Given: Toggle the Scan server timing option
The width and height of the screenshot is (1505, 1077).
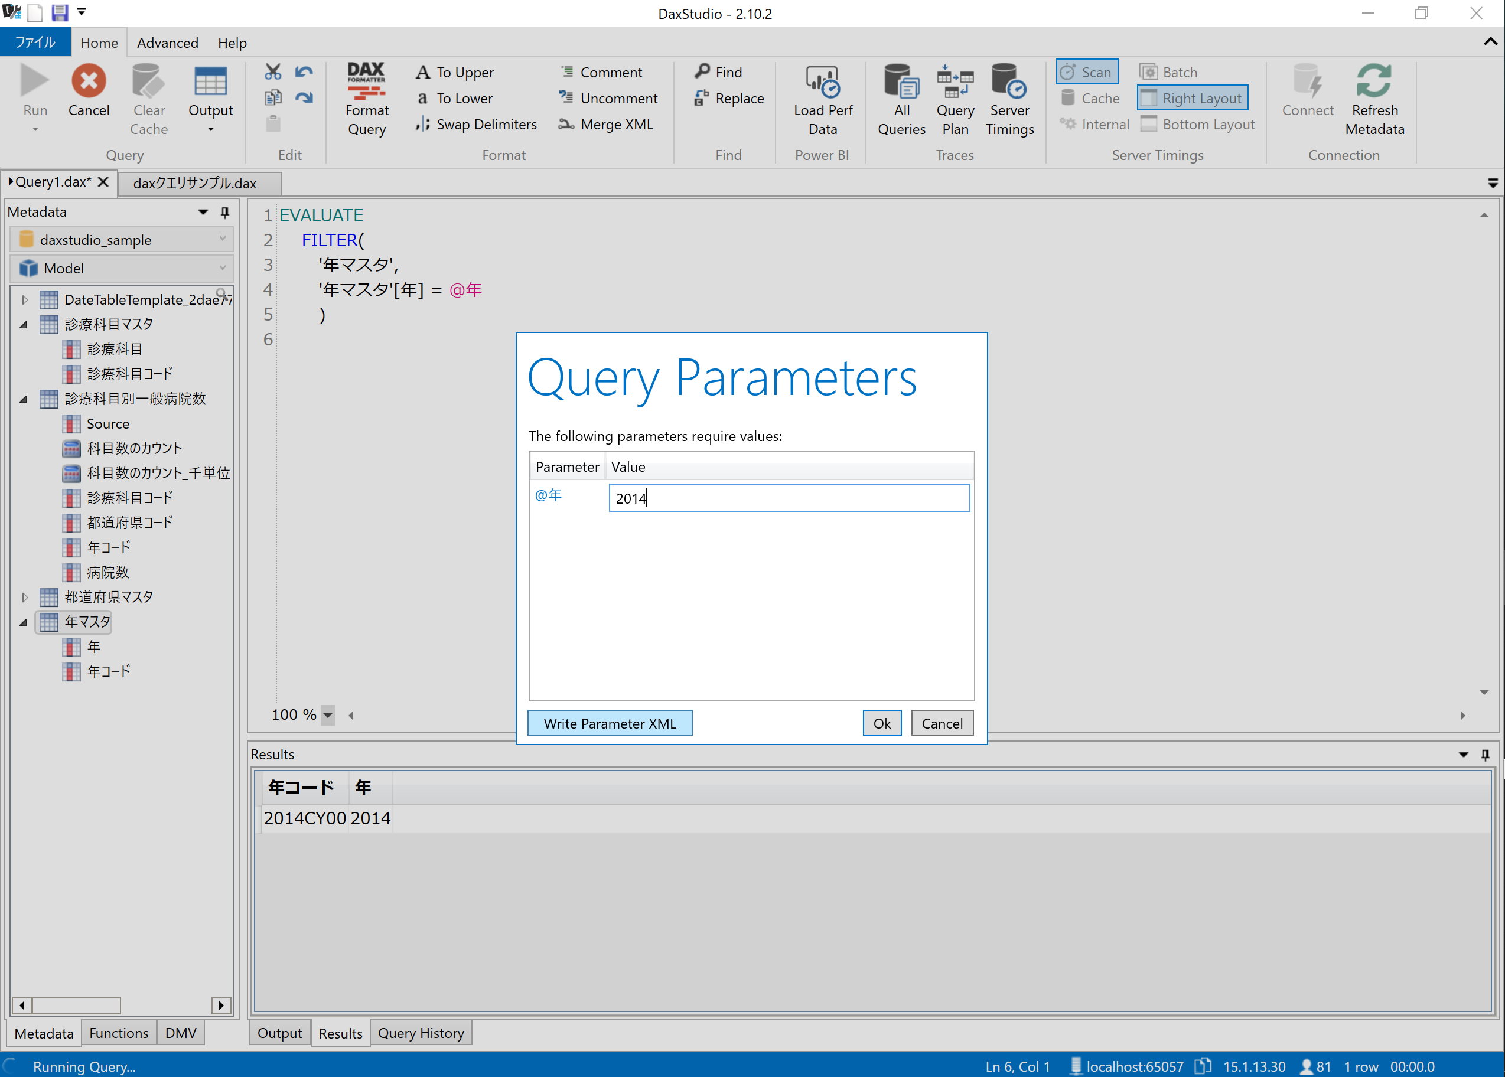Looking at the screenshot, I should [1086, 72].
